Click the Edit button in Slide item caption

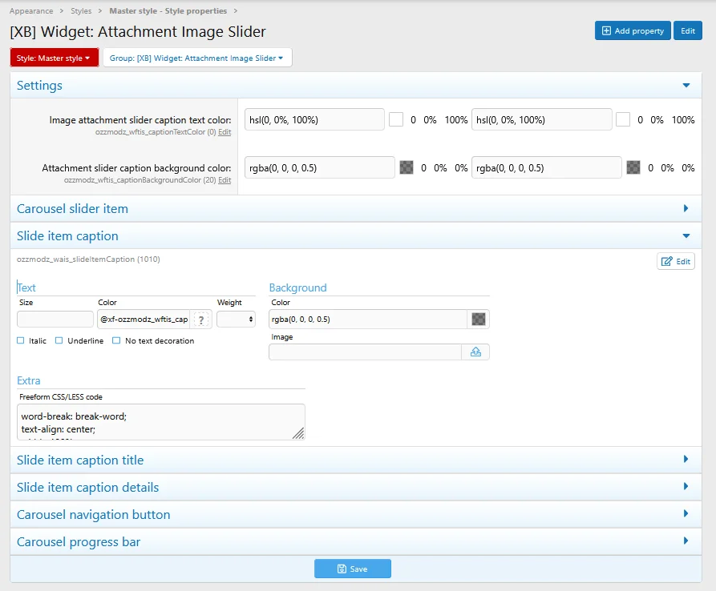[x=675, y=261]
